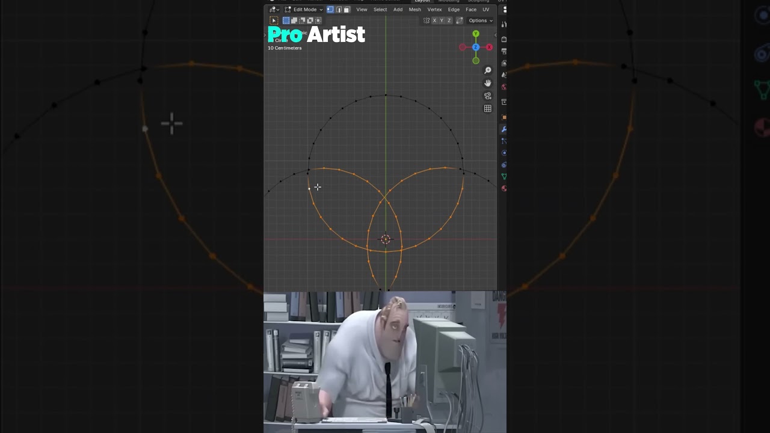
Task: Choose the invert selection mode
Action: tap(310, 20)
